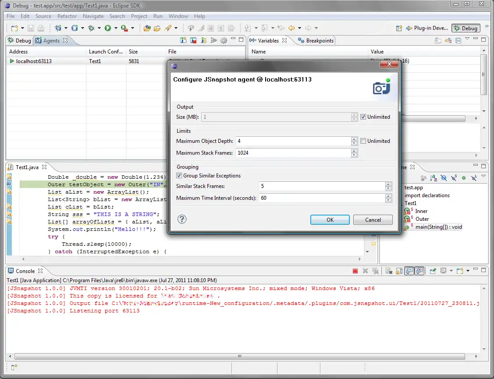494x379 pixels.
Task: Click the Maximum Stack Frames input field
Action: (x=293, y=153)
